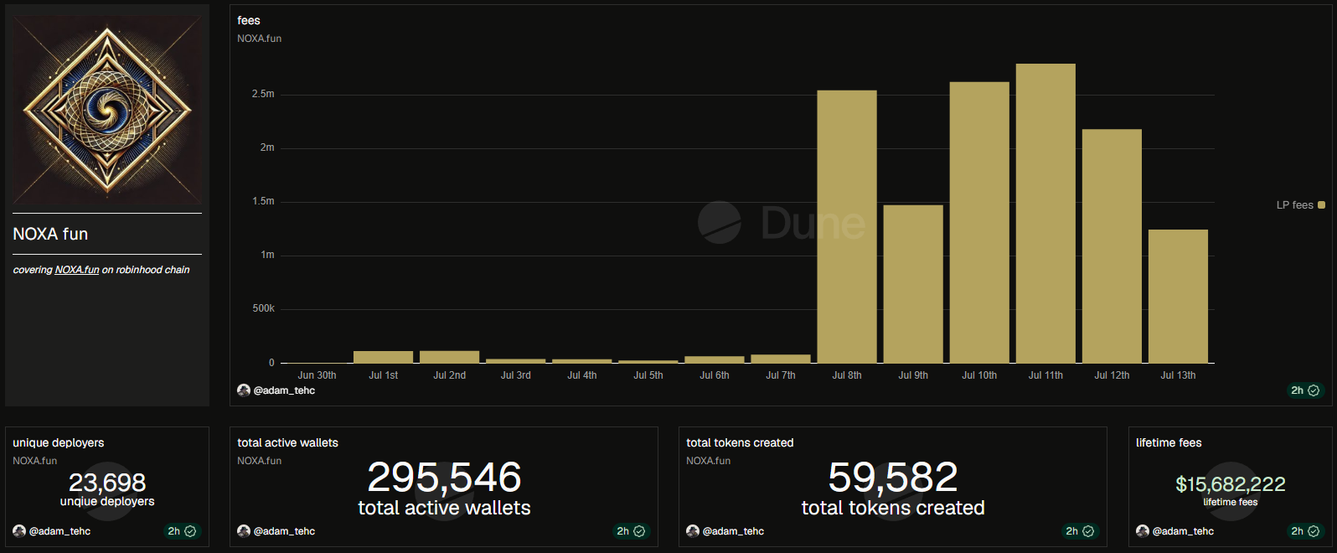
Task: Click the LP fees legend label
Action: pos(1294,204)
